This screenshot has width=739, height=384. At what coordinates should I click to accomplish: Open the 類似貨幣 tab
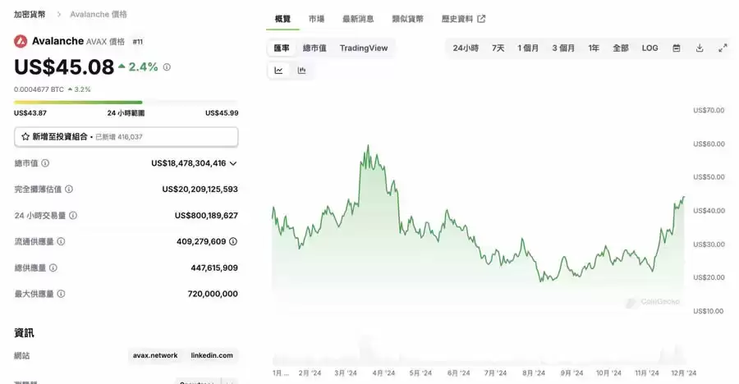click(x=407, y=19)
